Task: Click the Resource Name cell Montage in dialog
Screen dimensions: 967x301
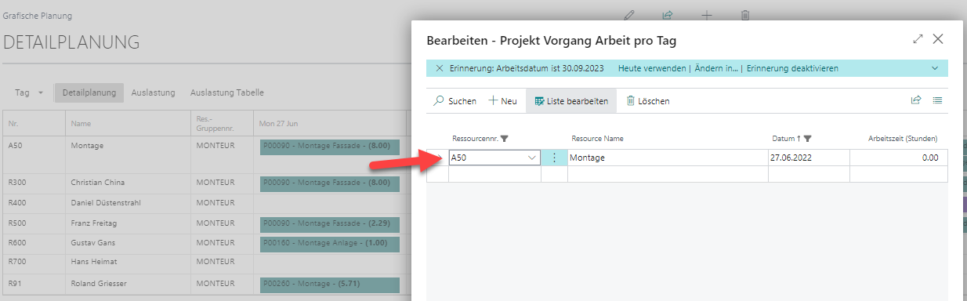Action: 668,158
